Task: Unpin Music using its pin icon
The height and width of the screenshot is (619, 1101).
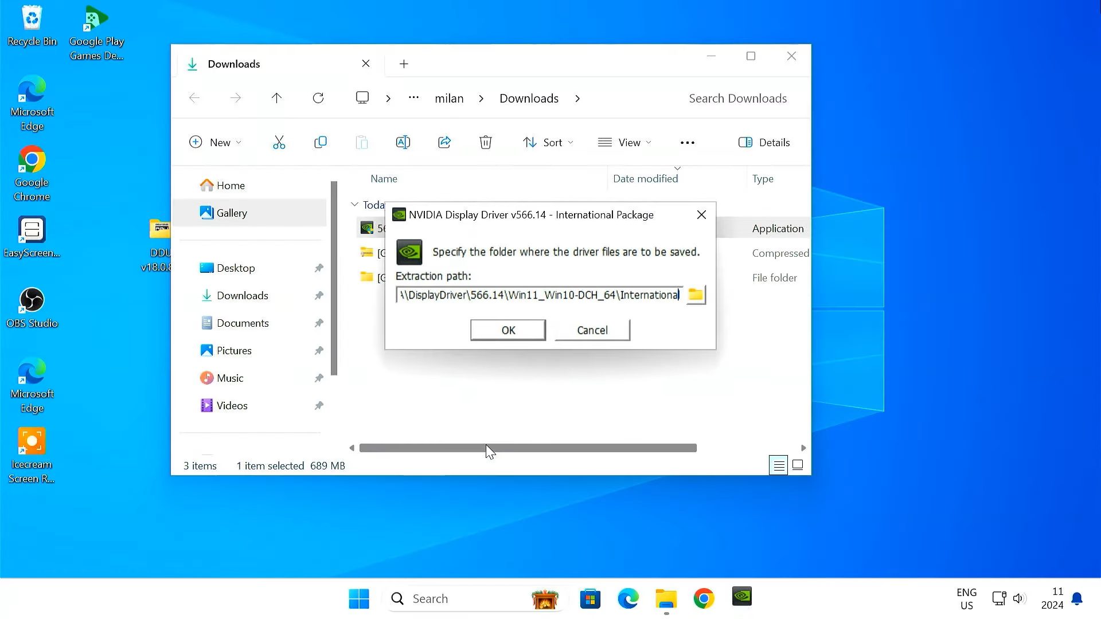Action: pos(319,378)
